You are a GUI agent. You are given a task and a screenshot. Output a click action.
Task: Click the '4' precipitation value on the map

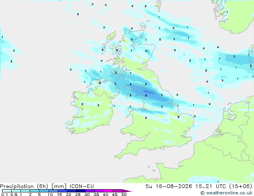click(131, 84)
